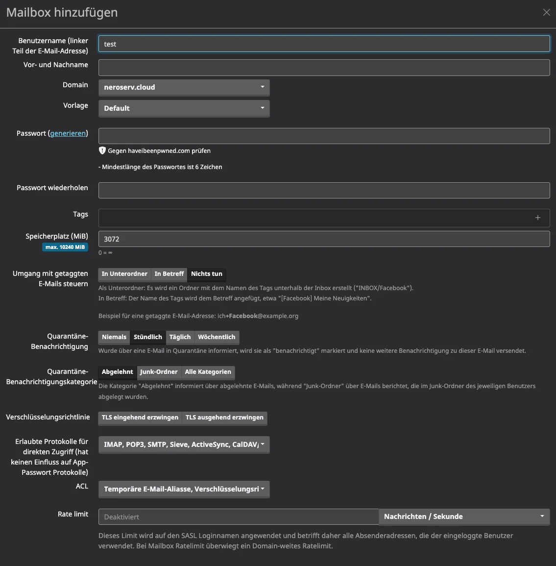556x566 pixels.
Task: Click the plus icon in Tags field
Action: pos(537,218)
